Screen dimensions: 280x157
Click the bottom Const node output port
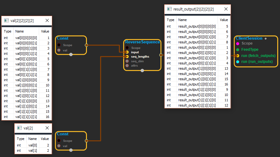(86, 141)
